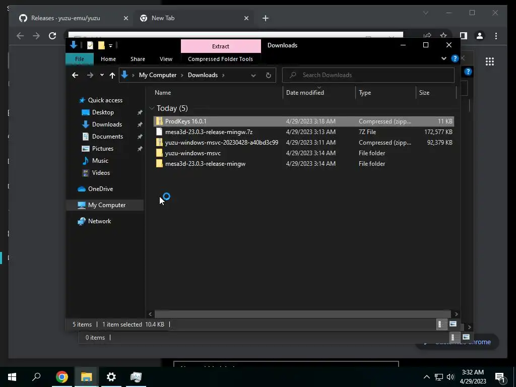Switch to details view layout
Image resolution: width=516 pixels, height=387 pixels.
(440, 325)
